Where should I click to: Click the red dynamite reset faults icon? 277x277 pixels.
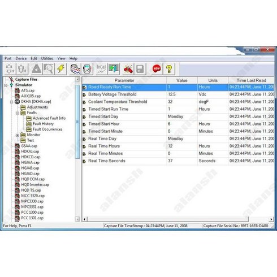pyautogui.click(x=128, y=69)
